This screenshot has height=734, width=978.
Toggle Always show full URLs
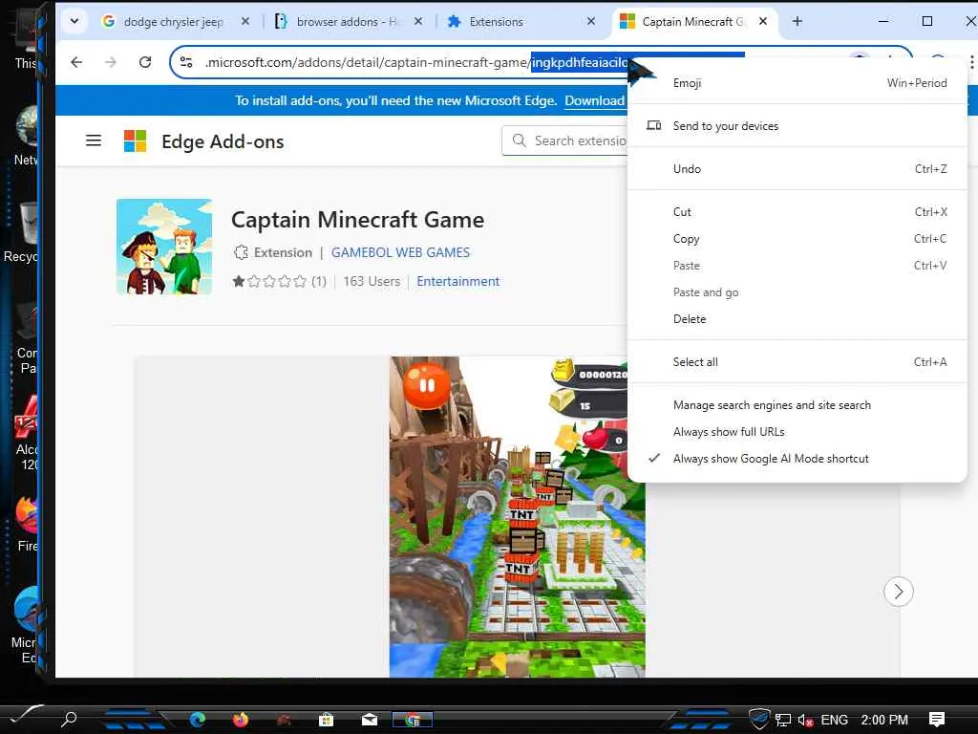coord(797,432)
